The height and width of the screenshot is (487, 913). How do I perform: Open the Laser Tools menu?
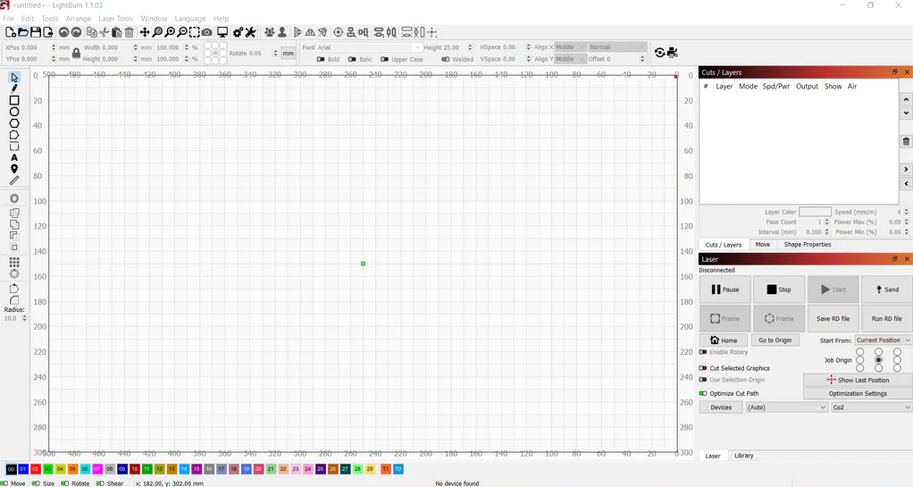pos(116,19)
